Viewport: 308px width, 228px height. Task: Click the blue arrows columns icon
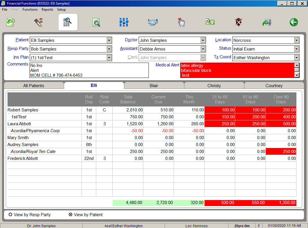click(124, 22)
